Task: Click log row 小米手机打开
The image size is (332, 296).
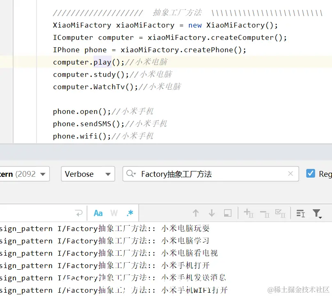Action: (105, 266)
